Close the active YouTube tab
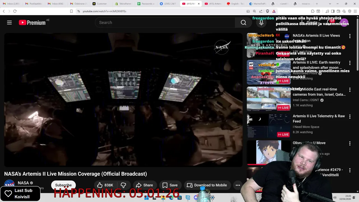The width and height of the screenshot is (359, 202). tap(199, 4)
